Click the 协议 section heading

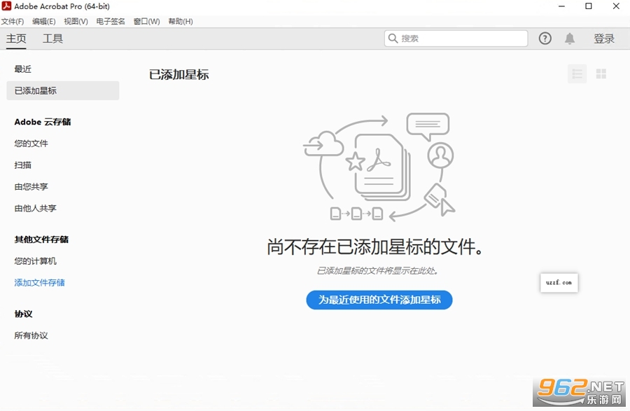23,314
